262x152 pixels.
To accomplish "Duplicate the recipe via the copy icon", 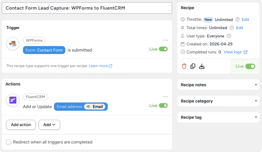I will 193,66.
